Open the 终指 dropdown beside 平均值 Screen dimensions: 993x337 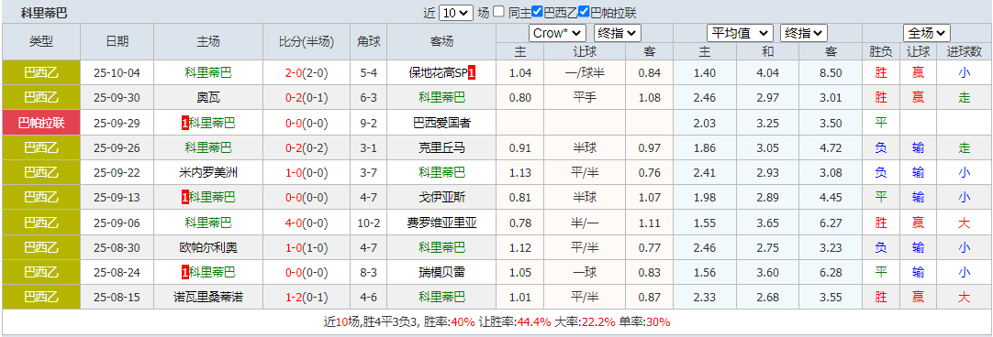click(804, 33)
